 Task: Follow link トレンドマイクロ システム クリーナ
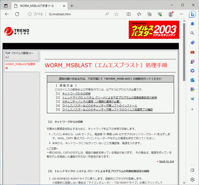click(109, 97)
